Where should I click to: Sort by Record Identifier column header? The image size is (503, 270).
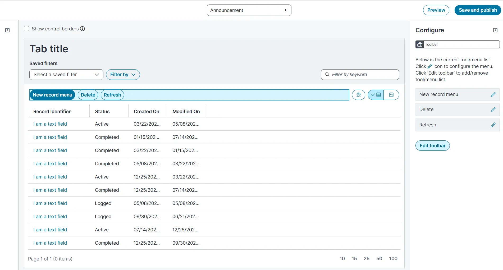point(52,112)
